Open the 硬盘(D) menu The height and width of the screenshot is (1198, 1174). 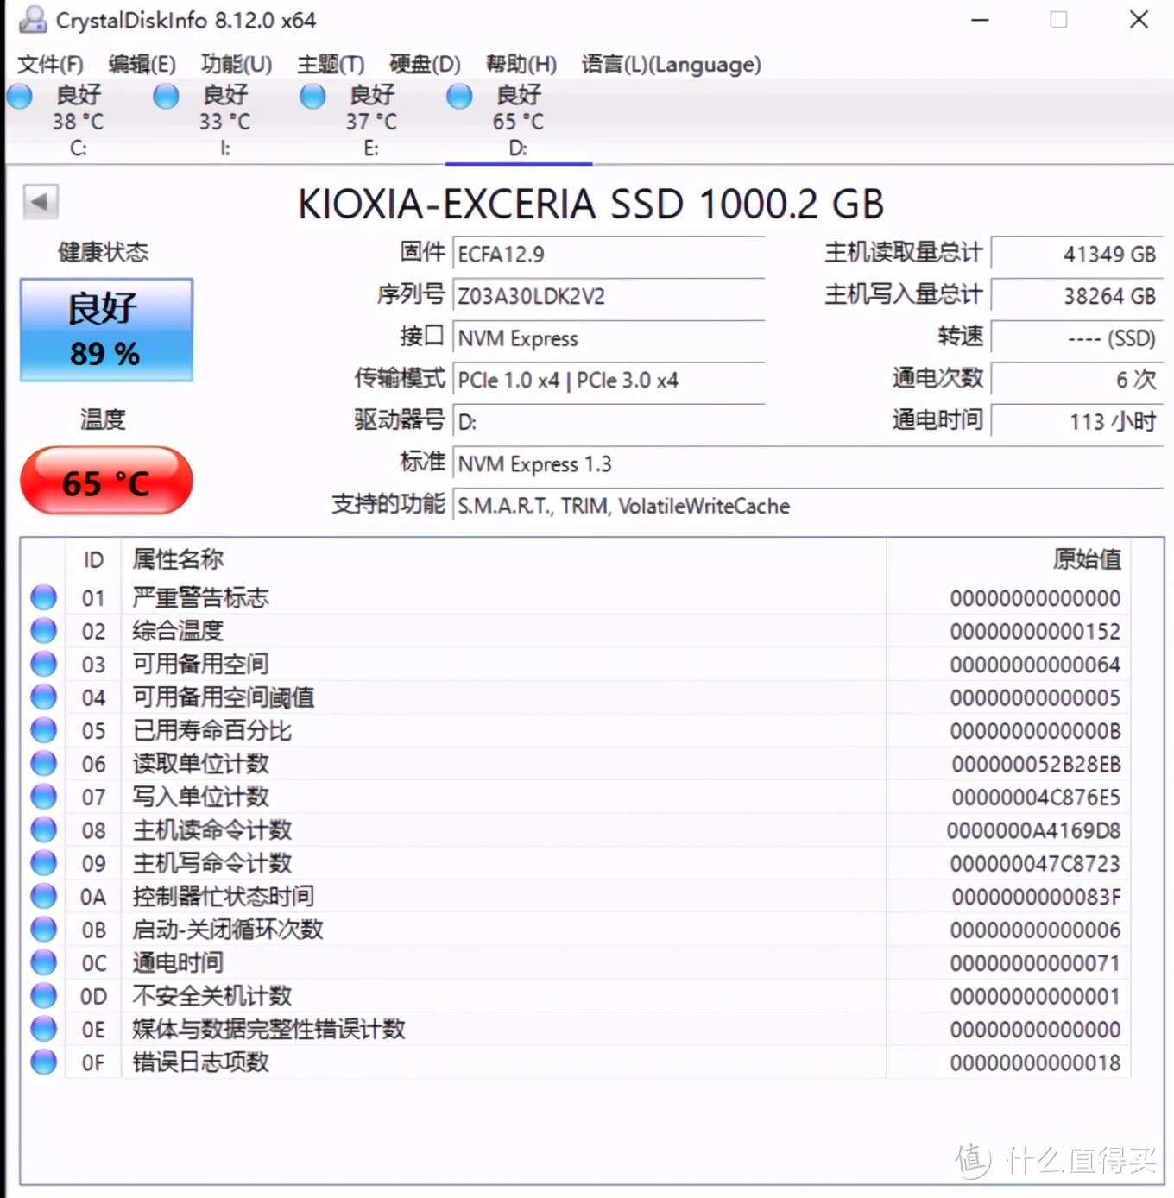coord(424,64)
